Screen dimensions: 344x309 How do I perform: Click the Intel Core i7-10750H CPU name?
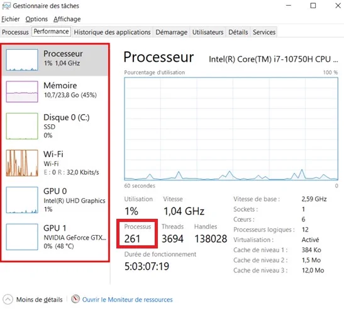point(274,59)
